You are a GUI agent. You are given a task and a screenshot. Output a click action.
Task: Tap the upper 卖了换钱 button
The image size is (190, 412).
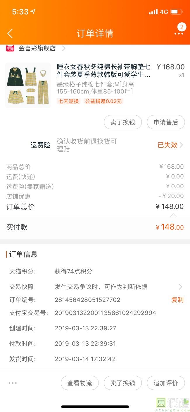123,122
